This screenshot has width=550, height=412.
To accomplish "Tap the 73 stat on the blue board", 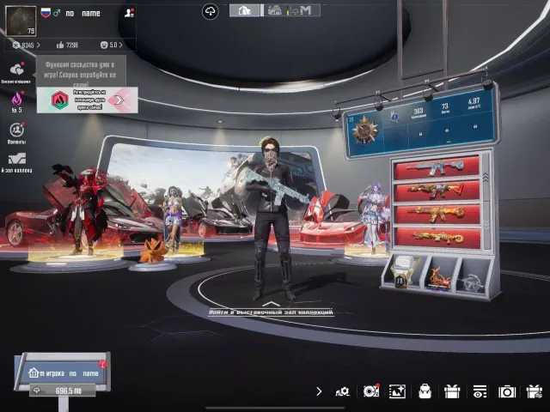I will pyautogui.click(x=445, y=107).
